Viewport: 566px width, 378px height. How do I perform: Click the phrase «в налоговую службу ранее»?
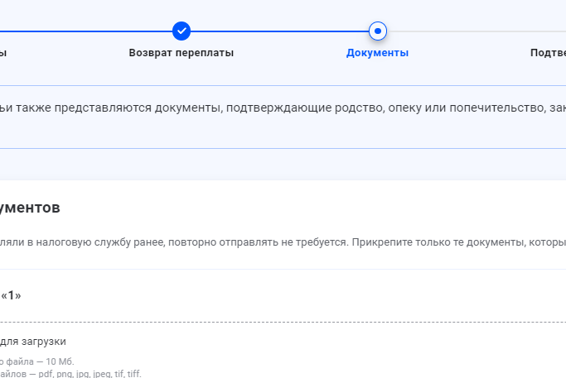(x=99, y=244)
